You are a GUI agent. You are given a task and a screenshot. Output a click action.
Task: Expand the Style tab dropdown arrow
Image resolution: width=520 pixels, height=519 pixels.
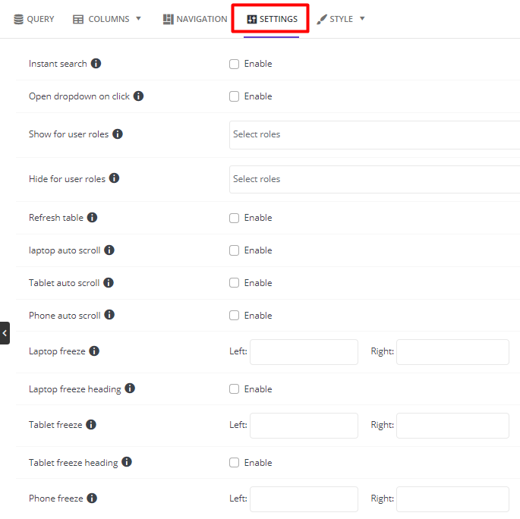click(x=362, y=19)
